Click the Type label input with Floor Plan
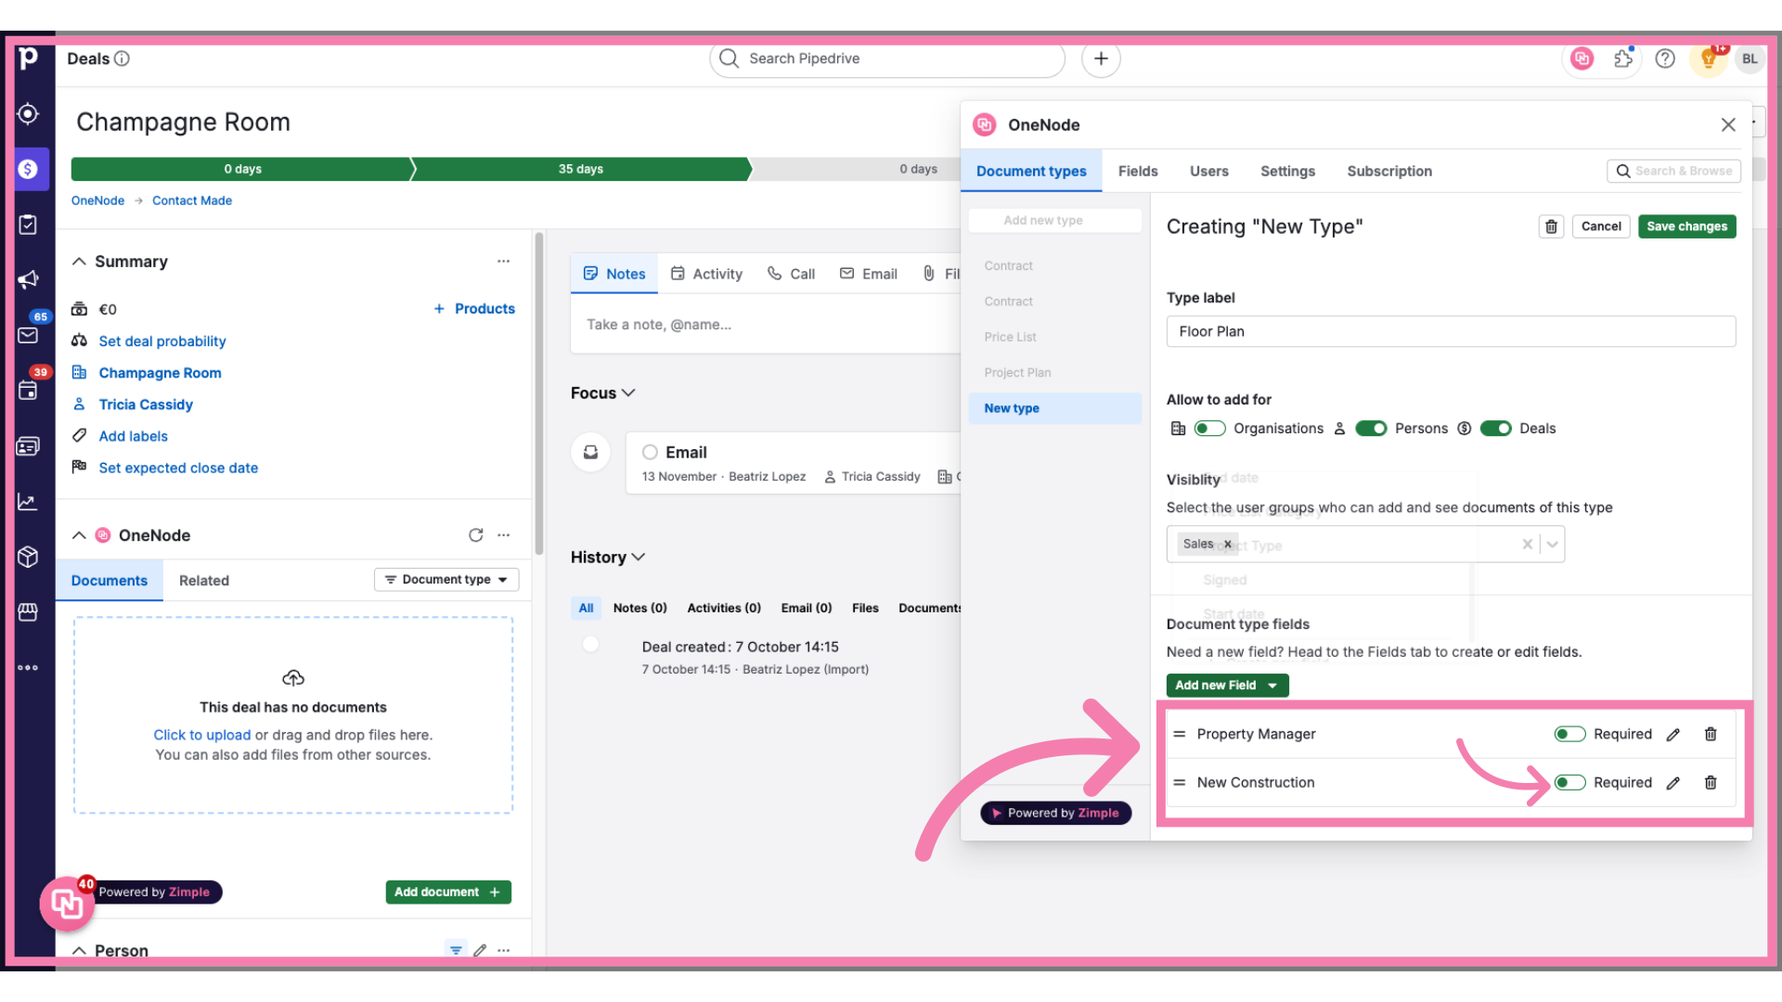Image resolution: width=1782 pixels, height=1002 pixels. pos(1451,332)
